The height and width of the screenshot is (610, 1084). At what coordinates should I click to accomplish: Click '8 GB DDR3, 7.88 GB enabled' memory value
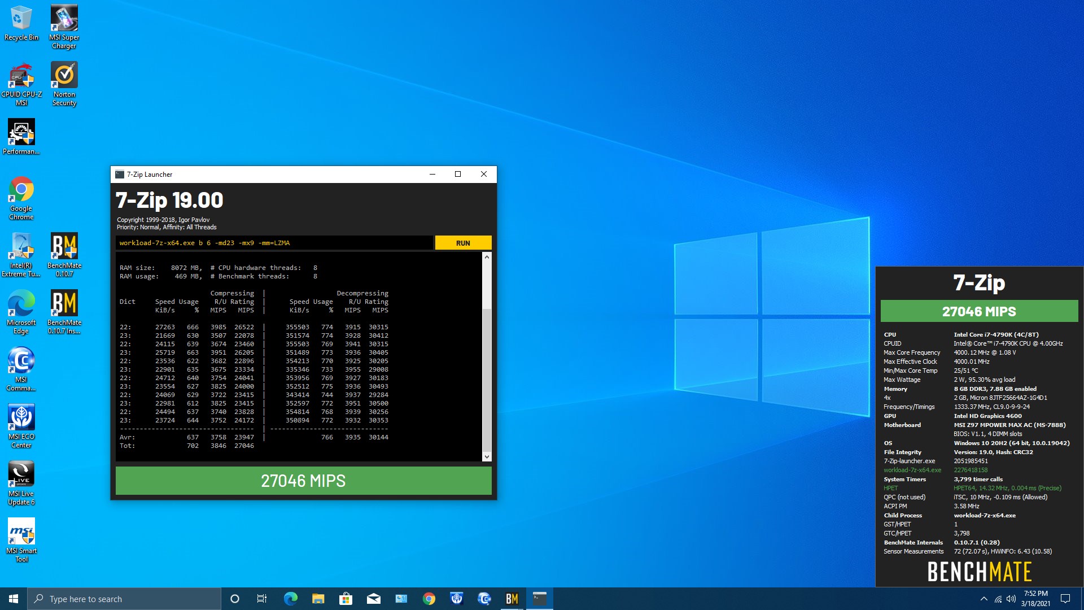point(995,389)
